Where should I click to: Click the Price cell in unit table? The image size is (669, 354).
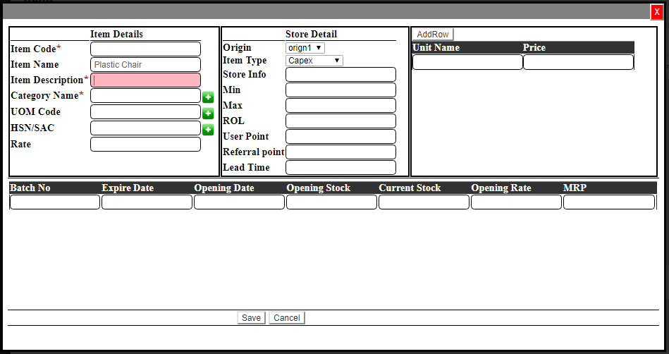click(x=578, y=62)
